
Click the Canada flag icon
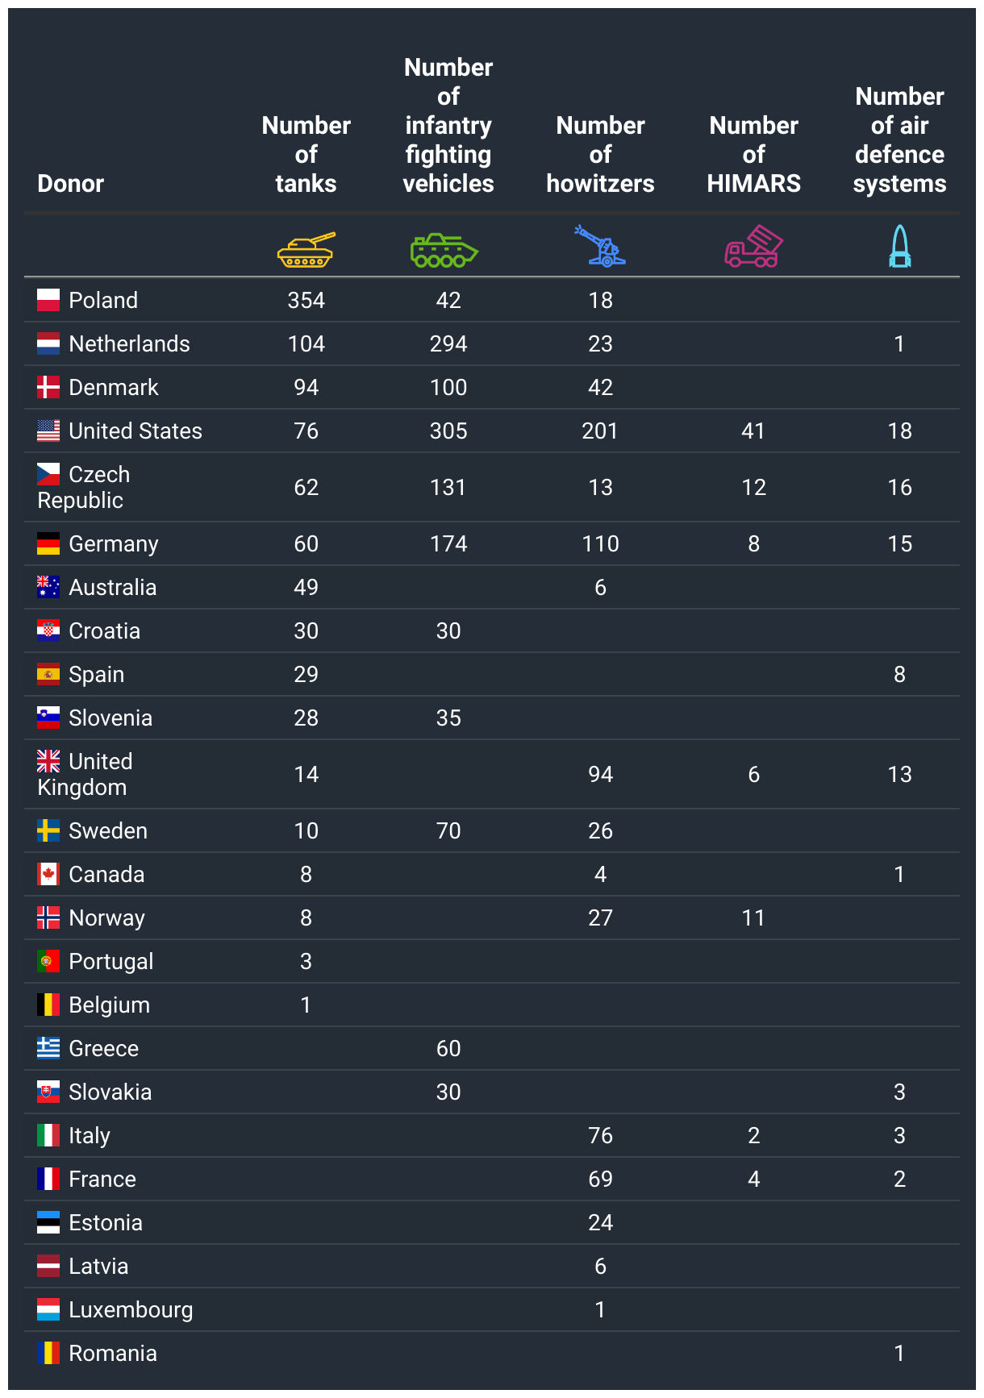pos(48,874)
